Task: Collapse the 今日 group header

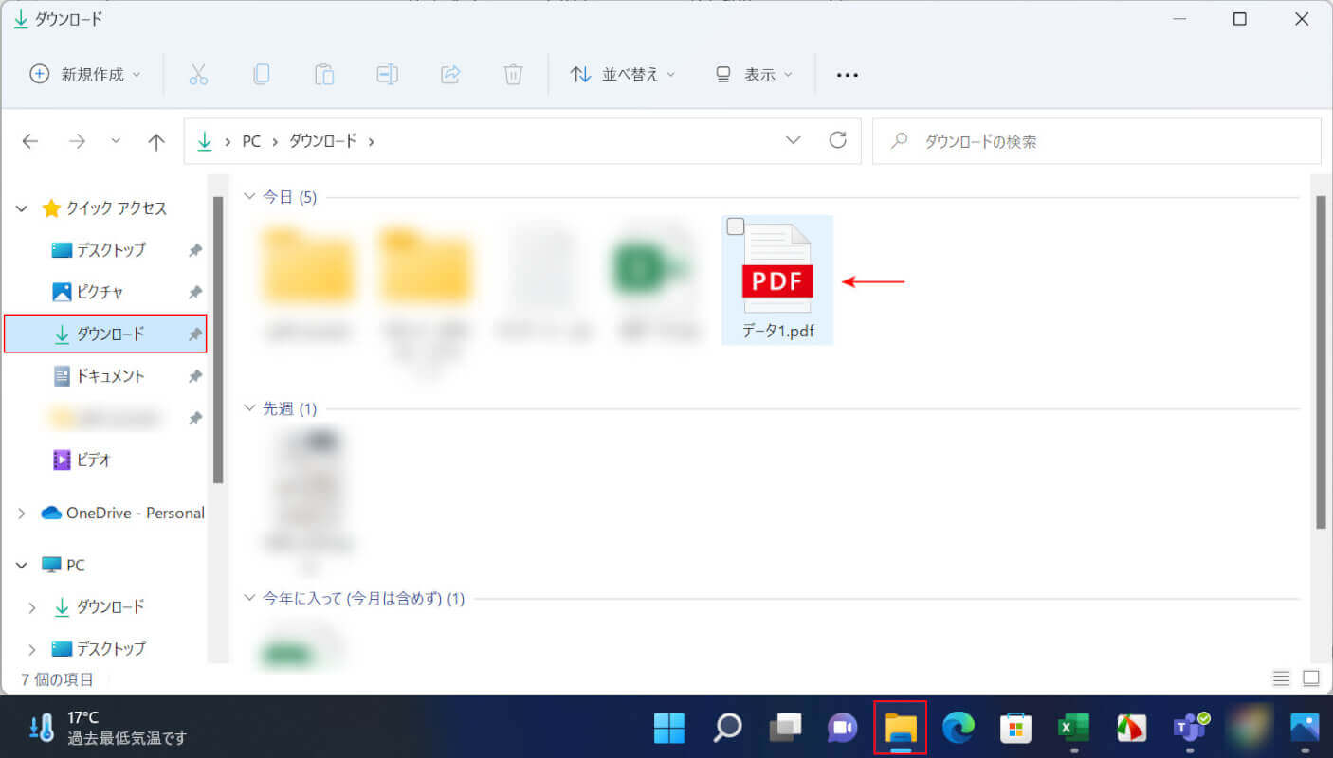Action: tap(249, 197)
